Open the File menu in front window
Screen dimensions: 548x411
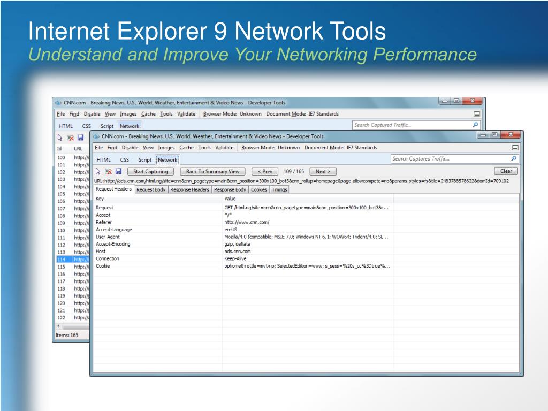98,148
